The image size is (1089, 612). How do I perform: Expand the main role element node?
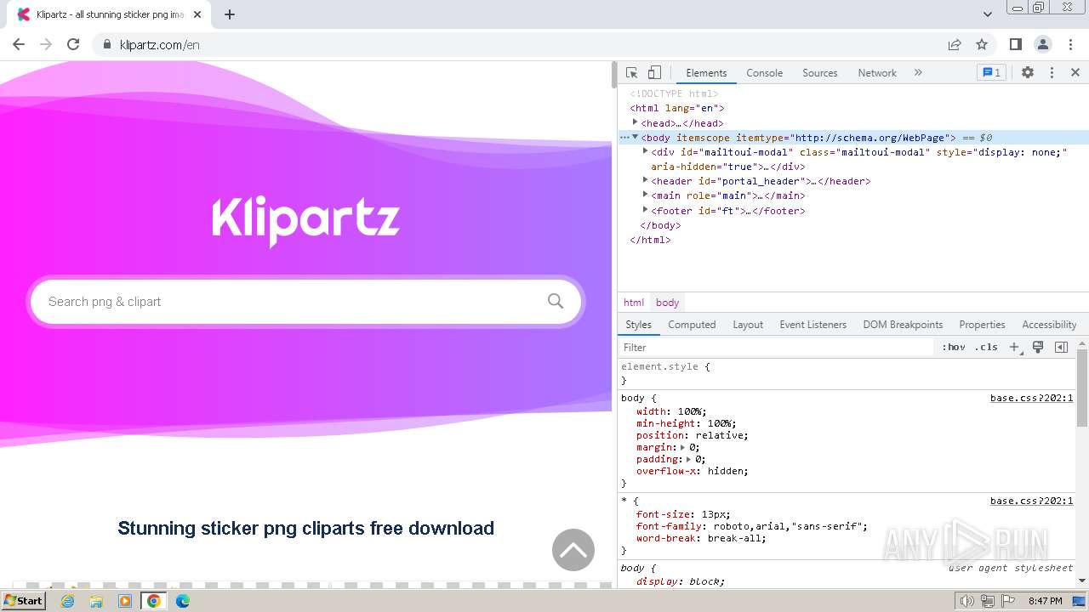[645, 195]
